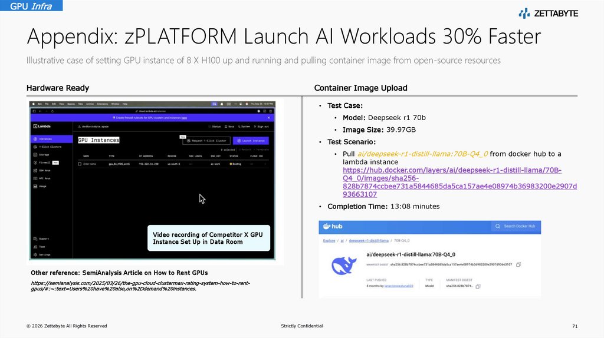Click the orange ai/deepseek-r1-distill-llama:70B-Q4_0 text

click(x=422, y=154)
